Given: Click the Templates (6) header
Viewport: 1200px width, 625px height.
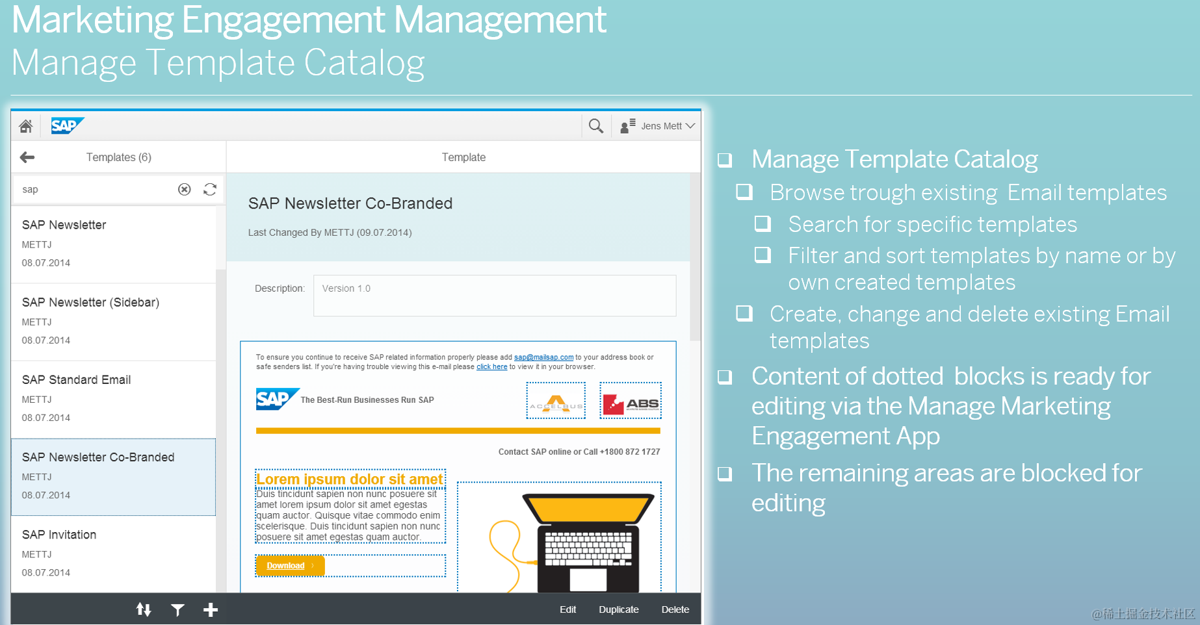Looking at the screenshot, I should pyautogui.click(x=119, y=157).
